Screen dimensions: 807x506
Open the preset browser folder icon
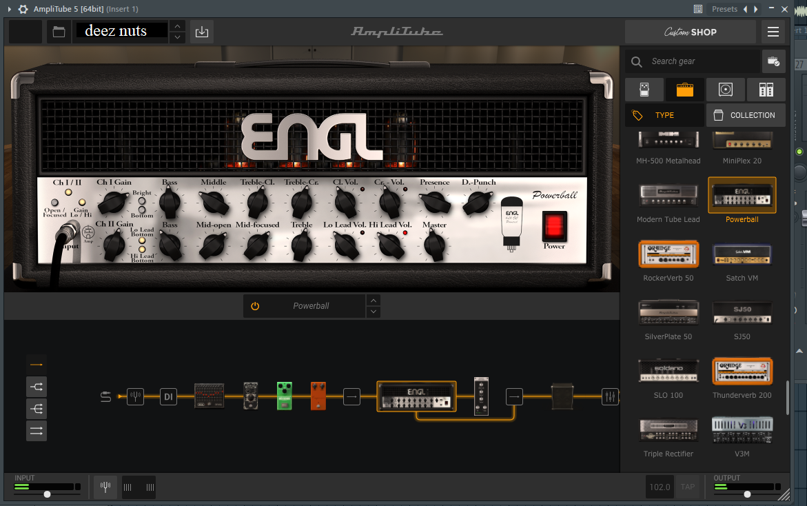(59, 32)
